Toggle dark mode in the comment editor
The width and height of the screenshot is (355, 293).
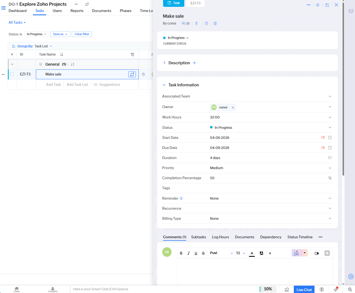pyautogui.click(x=316, y=253)
